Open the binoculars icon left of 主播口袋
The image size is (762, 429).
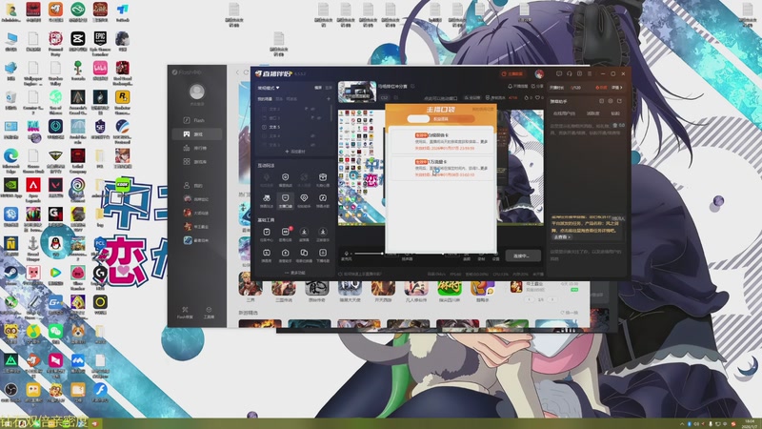pos(267,200)
